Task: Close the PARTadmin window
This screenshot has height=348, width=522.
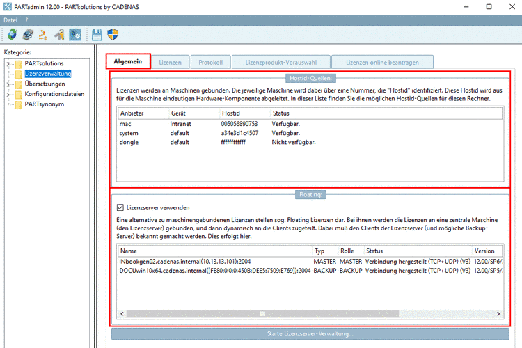Action: coord(512,7)
